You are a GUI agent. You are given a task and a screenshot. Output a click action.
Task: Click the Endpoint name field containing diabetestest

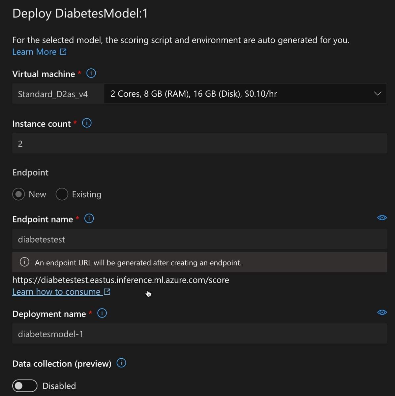pyautogui.click(x=199, y=239)
